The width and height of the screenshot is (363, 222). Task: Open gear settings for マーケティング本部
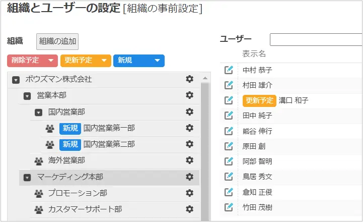190,177
